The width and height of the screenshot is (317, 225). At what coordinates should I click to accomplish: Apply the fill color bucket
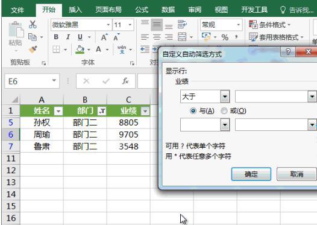80,49
